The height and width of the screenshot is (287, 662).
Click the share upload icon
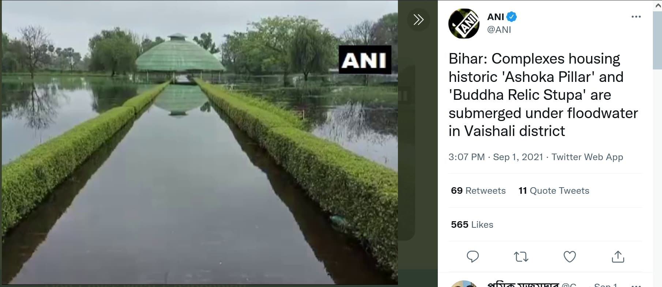618,257
